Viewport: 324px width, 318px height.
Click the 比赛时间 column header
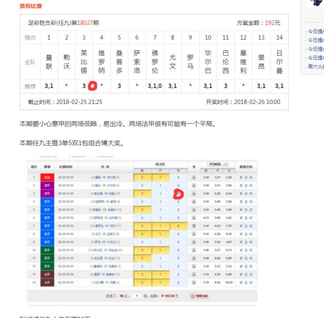click(66, 167)
